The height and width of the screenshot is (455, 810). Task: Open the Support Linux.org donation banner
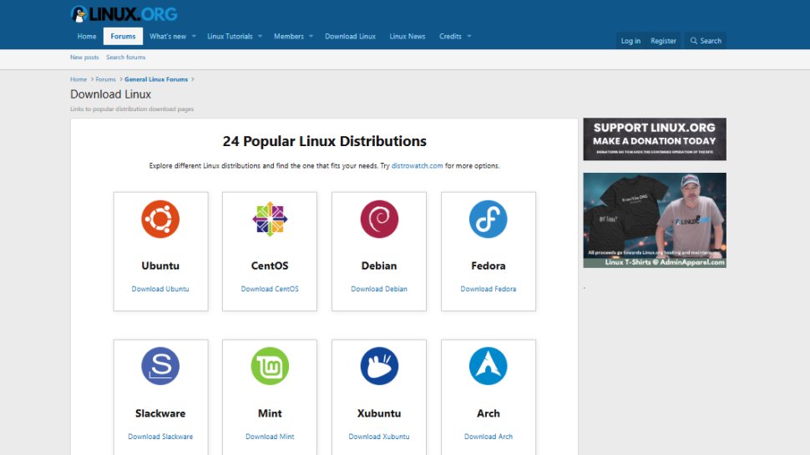[x=655, y=139]
